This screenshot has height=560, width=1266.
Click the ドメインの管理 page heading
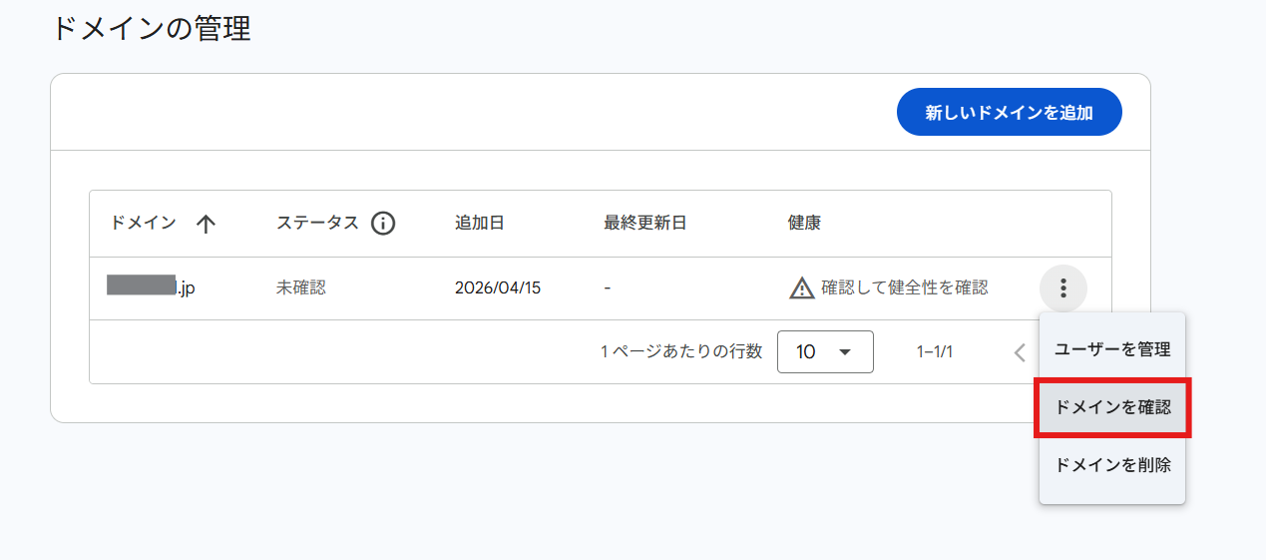[x=151, y=28]
